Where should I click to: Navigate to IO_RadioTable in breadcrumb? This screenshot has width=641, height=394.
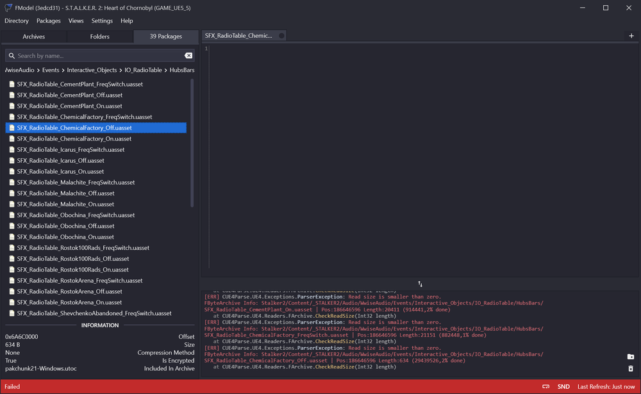click(143, 70)
